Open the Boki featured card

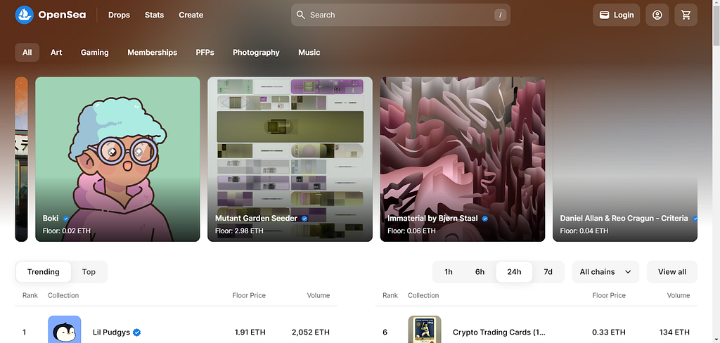(117, 159)
